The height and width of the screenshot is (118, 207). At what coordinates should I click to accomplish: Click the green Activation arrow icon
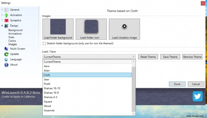coord(6,15)
